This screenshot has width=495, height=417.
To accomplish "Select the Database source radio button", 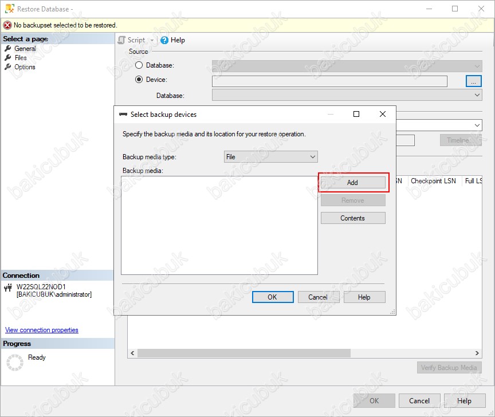I will pyautogui.click(x=139, y=65).
